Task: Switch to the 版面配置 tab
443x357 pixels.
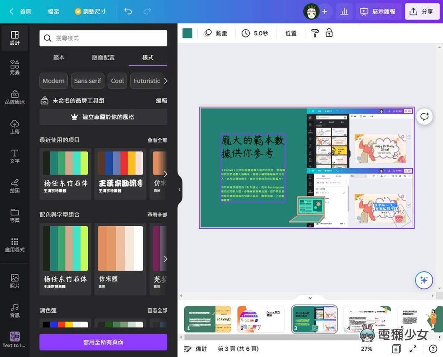Action: click(103, 58)
